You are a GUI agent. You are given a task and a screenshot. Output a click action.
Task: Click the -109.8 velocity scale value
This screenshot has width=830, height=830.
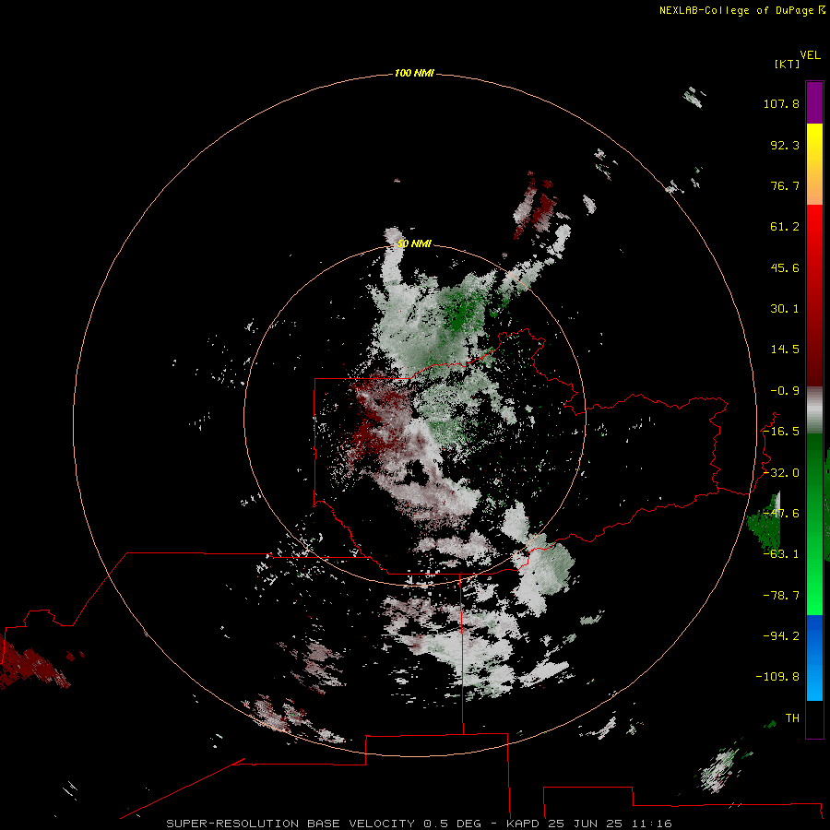click(x=777, y=677)
